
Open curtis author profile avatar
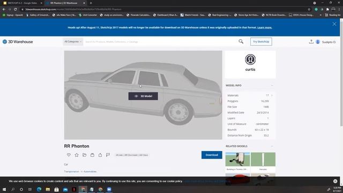pos(250,60)
